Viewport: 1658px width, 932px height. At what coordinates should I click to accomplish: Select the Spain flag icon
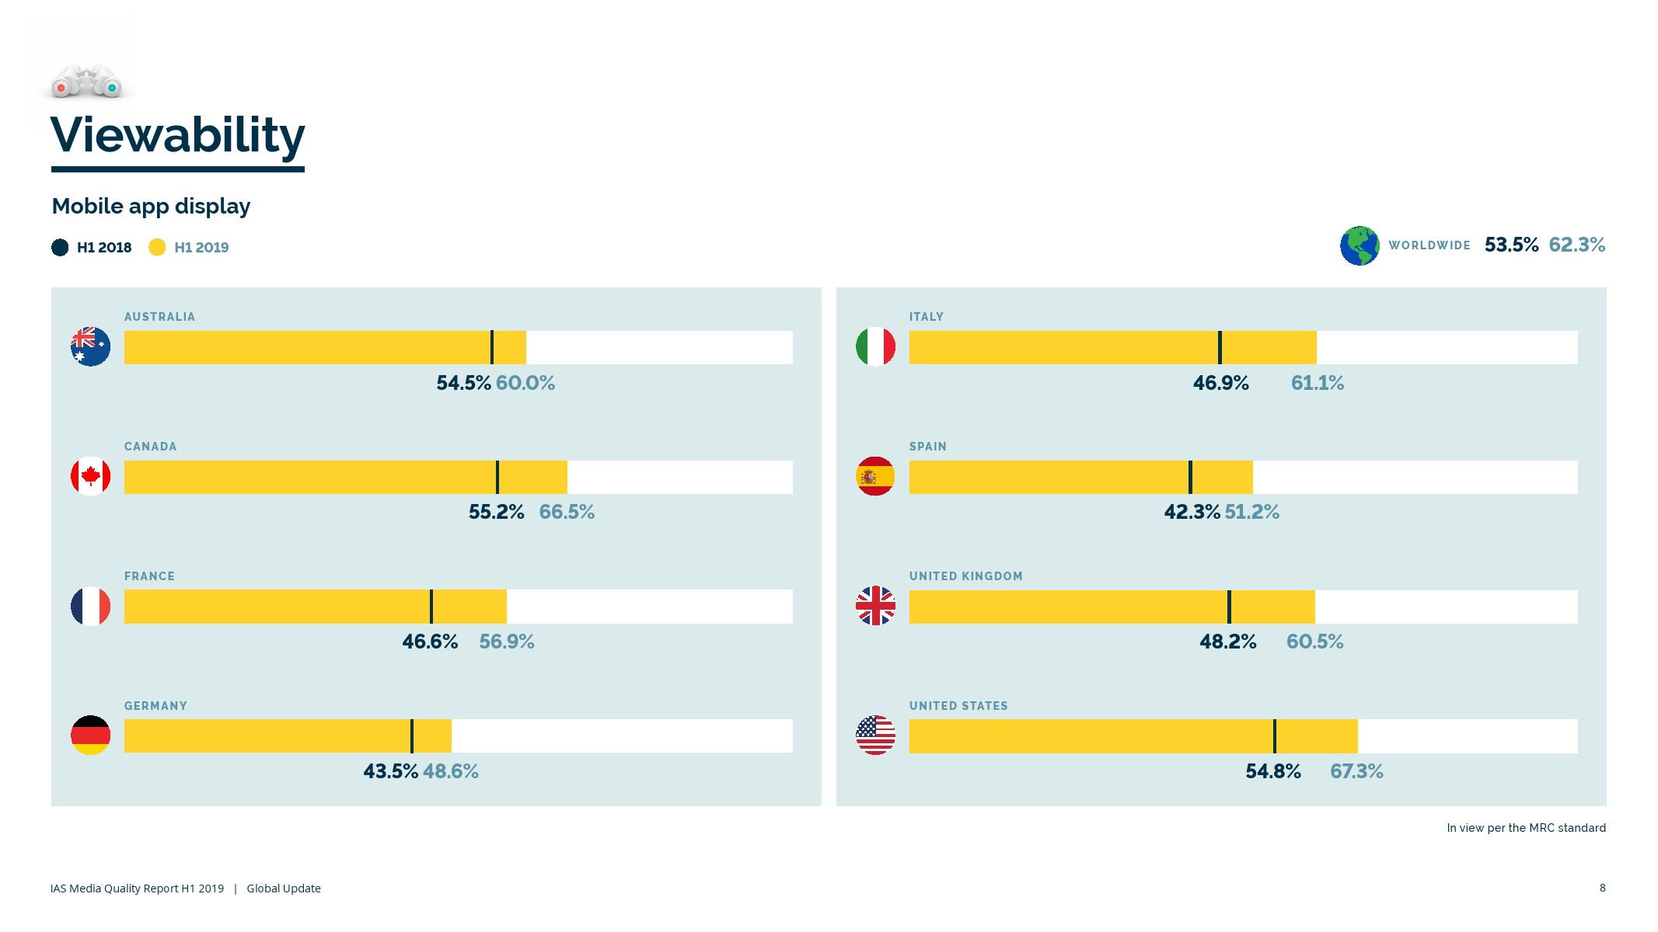875,476
